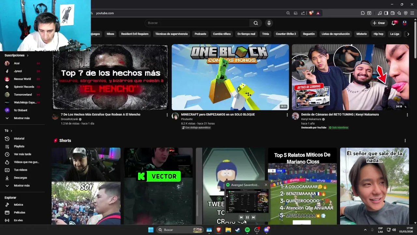Pause Spotify from the taskbar preview
Viewport: 417px width, 235px height.
[x=247, y=217]
